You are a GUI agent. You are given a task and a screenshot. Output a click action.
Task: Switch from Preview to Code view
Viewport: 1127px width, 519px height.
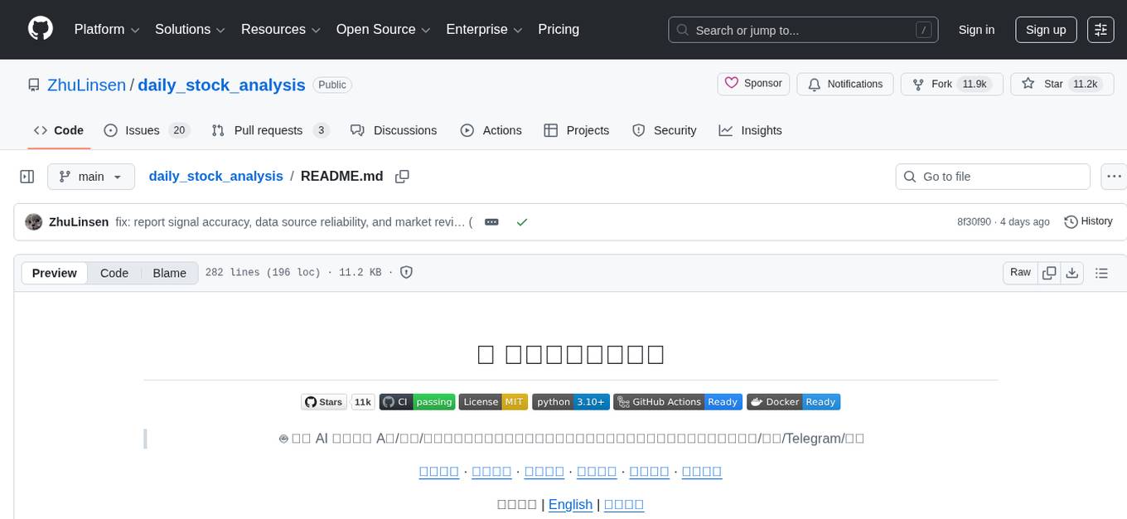pyautogui.click(x=114, y=273)
